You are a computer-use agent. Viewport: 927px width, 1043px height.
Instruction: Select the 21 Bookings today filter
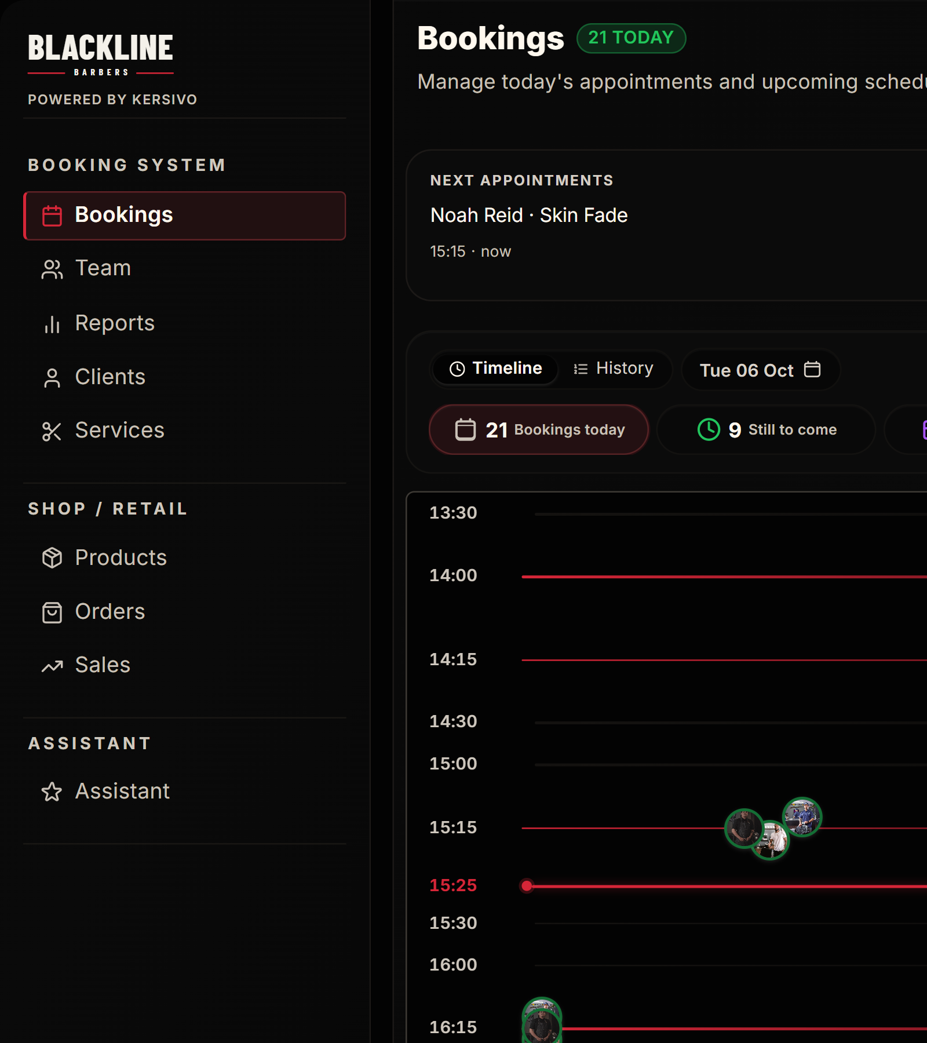tap(539, 429)
